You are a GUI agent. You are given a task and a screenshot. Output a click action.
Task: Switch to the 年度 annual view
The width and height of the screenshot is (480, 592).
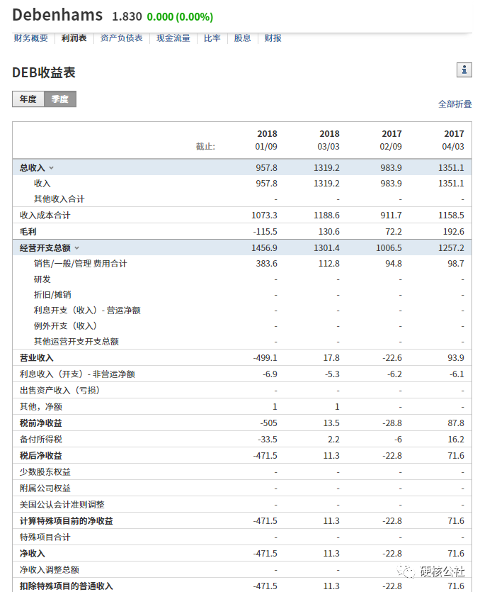28,99
